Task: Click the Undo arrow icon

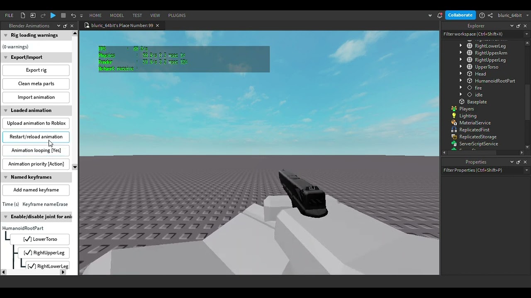Action: point(73,15)
